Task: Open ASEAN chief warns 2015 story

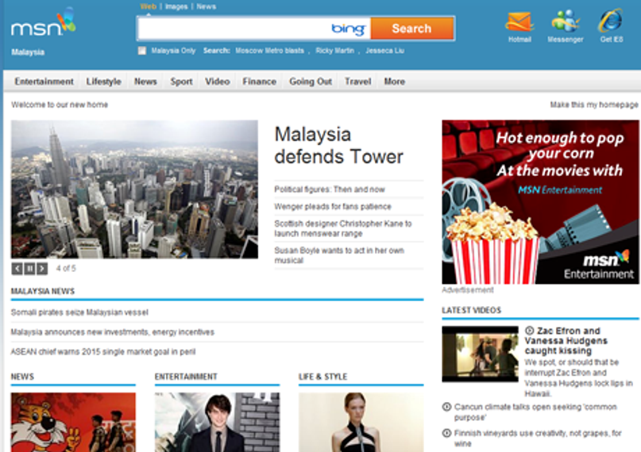Action: tap(103, 351)
